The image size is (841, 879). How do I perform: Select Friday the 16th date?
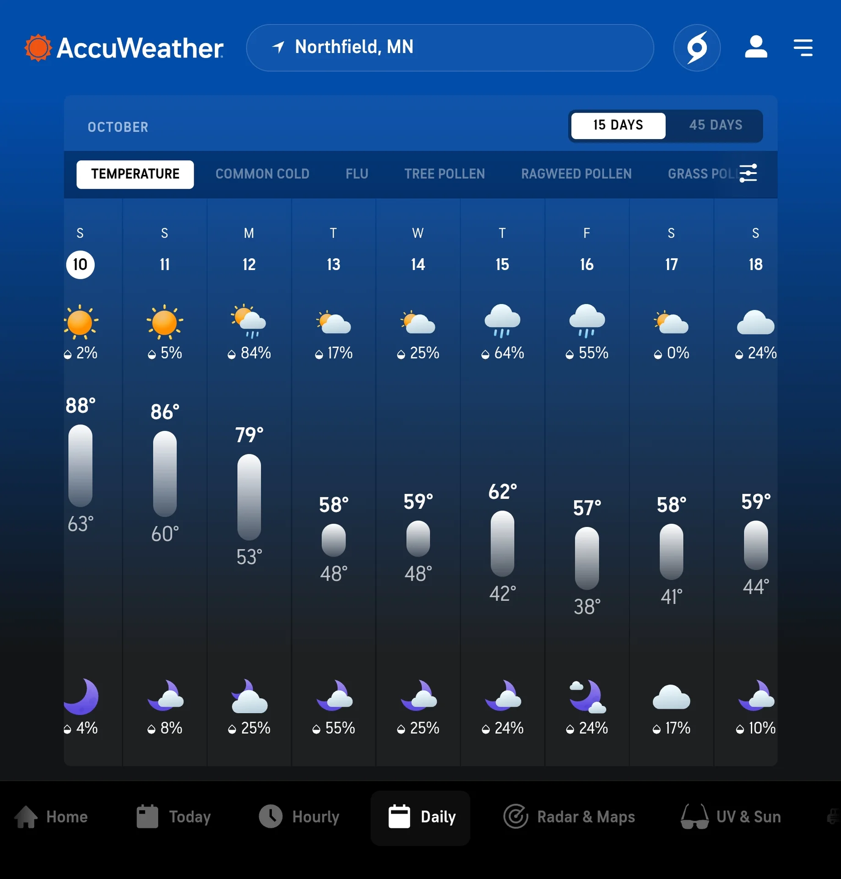click(586, 265)
